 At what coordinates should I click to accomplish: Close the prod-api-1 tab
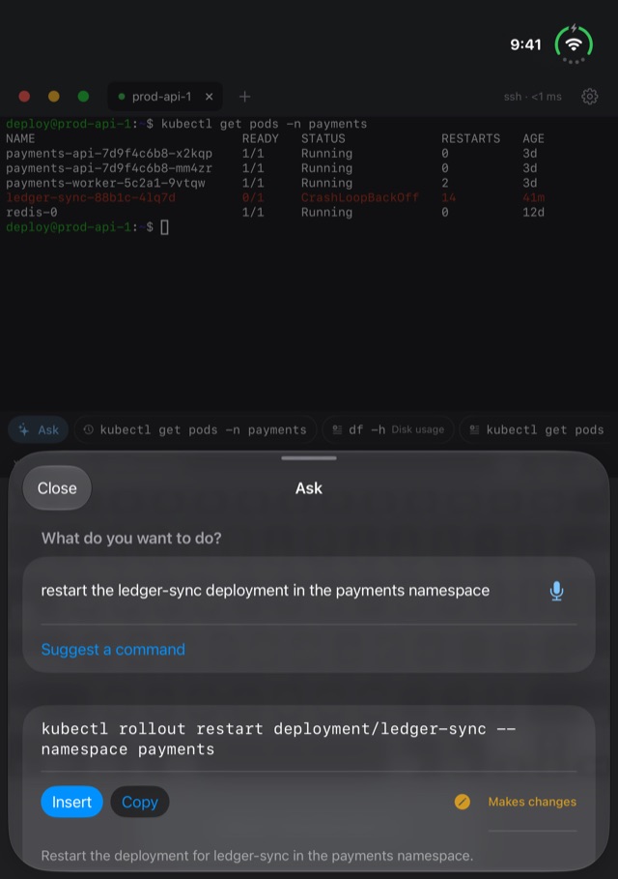point(209,97)
